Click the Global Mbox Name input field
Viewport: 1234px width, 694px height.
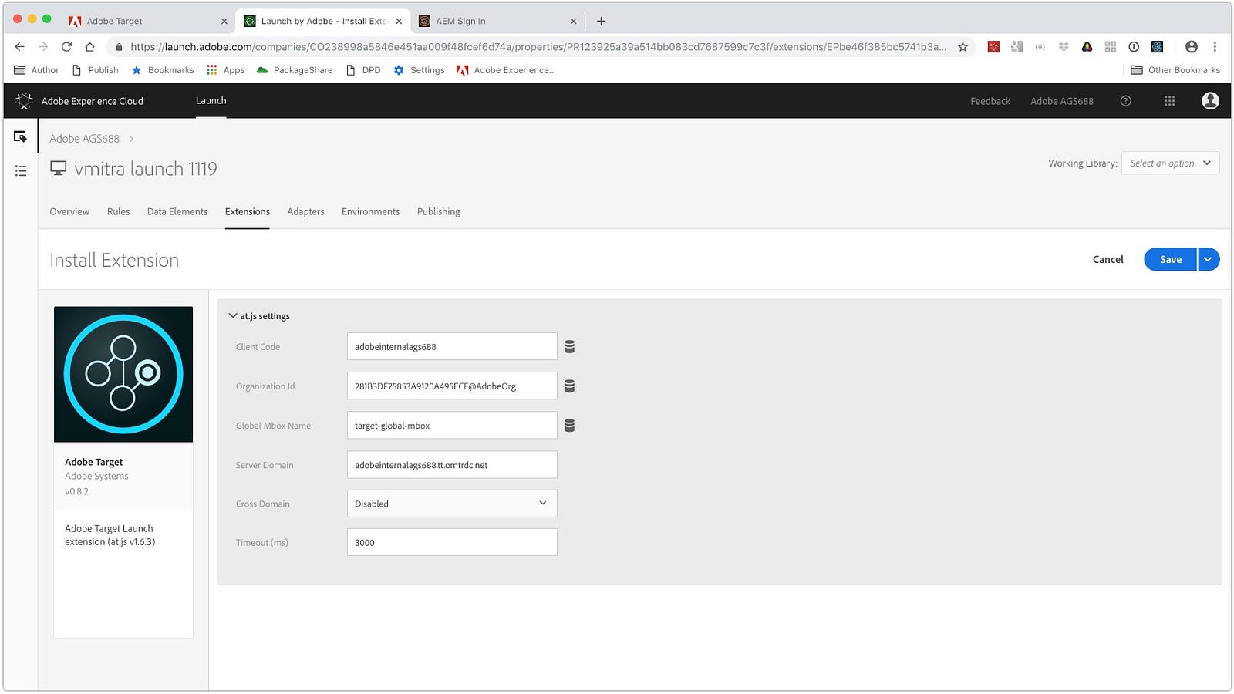click(x=452, y=426)
